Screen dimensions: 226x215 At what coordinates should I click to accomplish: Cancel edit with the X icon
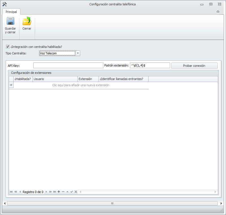[x=76, y=192]
